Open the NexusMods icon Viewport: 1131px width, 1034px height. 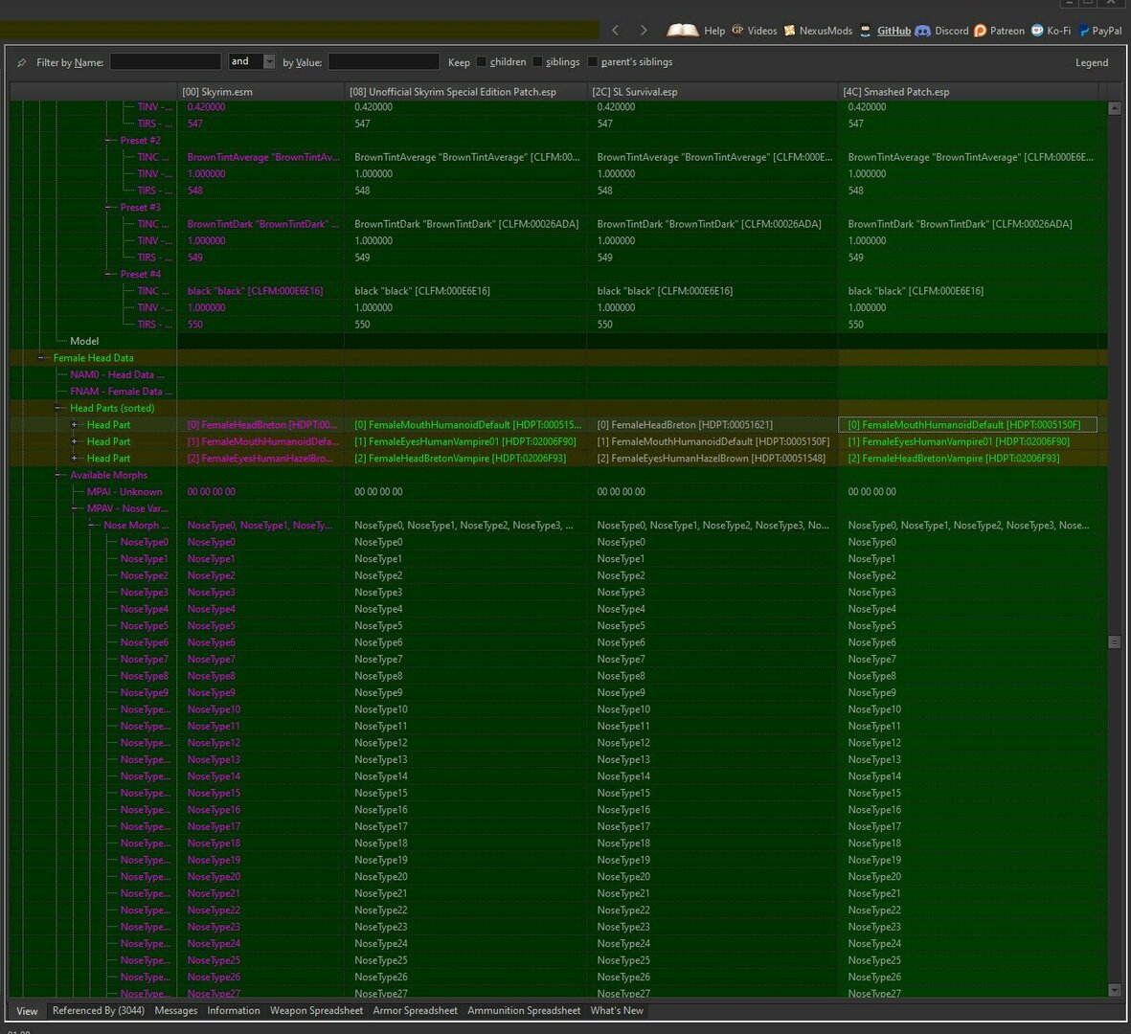(790, 31)
